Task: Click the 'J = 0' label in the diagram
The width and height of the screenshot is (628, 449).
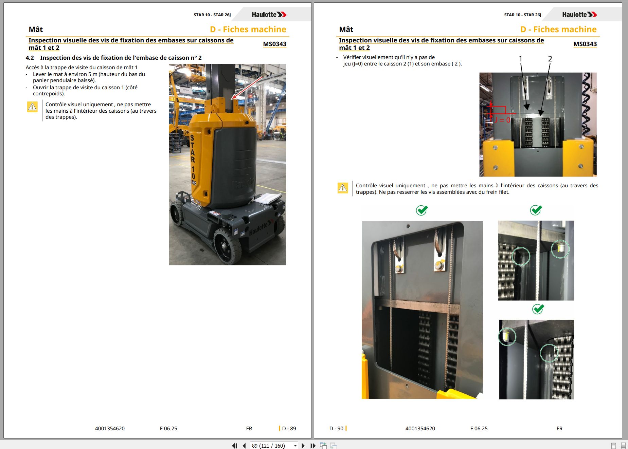Action: pos(502,120)
